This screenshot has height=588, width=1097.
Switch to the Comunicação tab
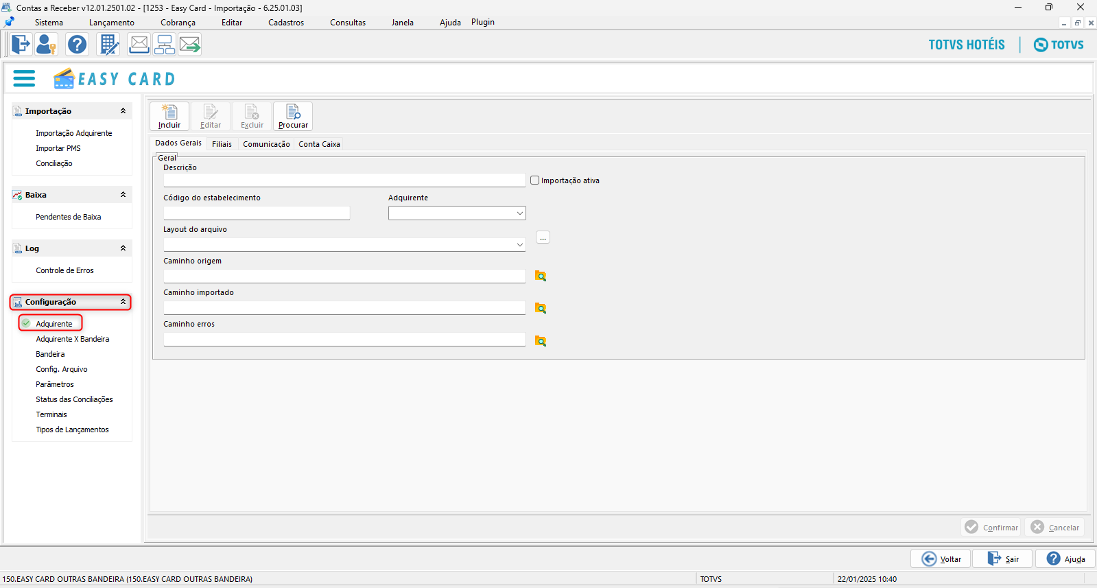click(x=266, y=144)
